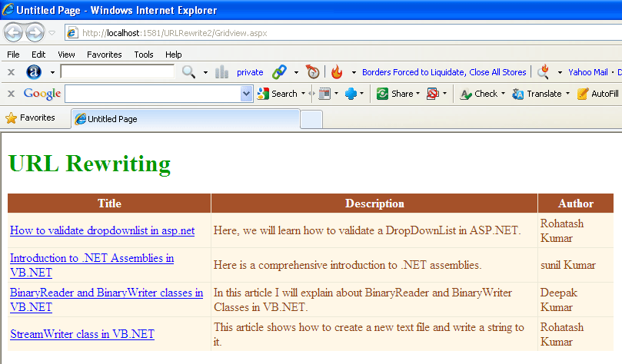Click the popup blocker icon
The height and width of the screenshot is (364, 622).
(x=433, y=94)
